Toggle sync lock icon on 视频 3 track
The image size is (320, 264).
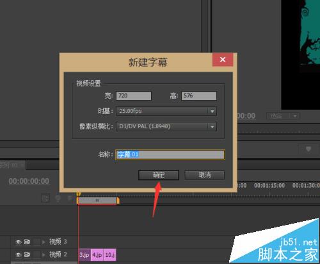tap(27, 242)
